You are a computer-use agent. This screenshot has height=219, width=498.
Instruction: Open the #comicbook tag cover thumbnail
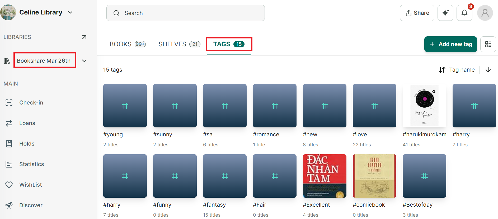coord(374,176)
